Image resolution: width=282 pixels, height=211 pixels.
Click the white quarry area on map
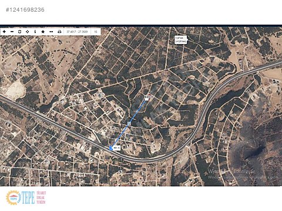[15, 90]
